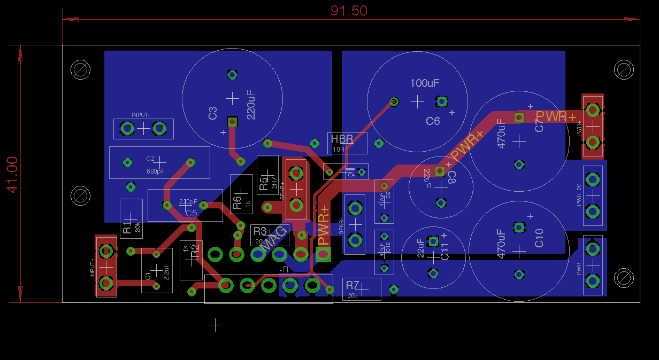Click the 2.2uF value of C1

(x=166, y=271)
